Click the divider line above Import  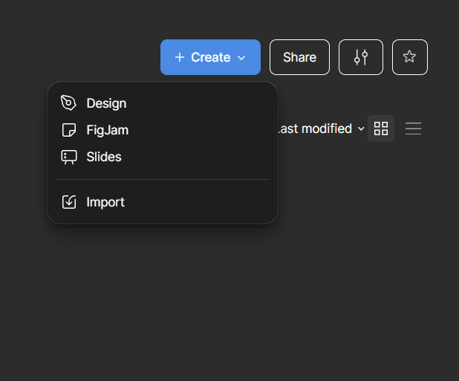point(163,180)
